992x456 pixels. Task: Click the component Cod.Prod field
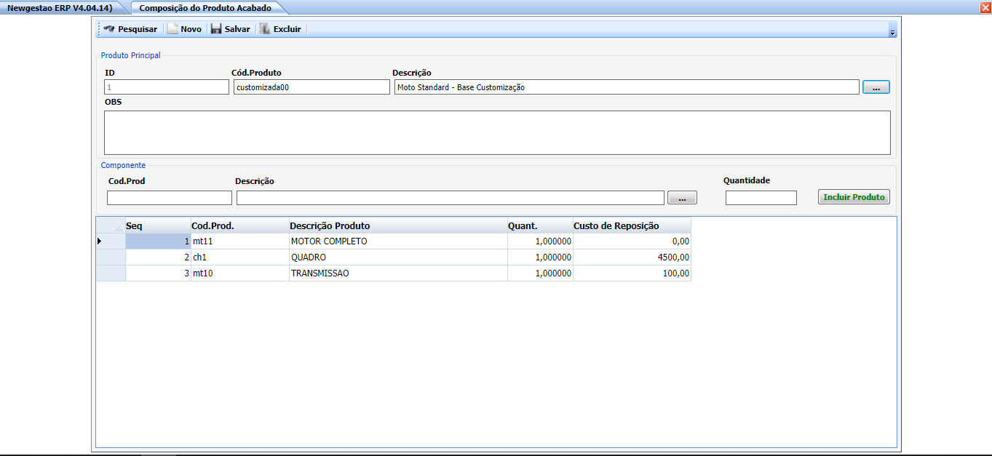click(x=170, y=198)
